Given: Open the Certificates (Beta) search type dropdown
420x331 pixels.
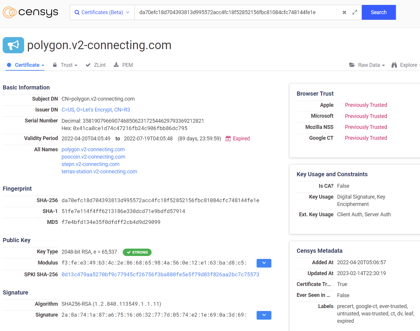Looking at the screenshot, I should tap(102, 12).
